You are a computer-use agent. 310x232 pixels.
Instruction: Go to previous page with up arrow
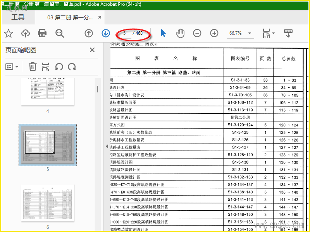pos(89,33)
